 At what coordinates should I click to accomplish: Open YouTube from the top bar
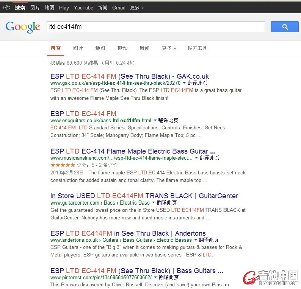[x=83, y=8]
